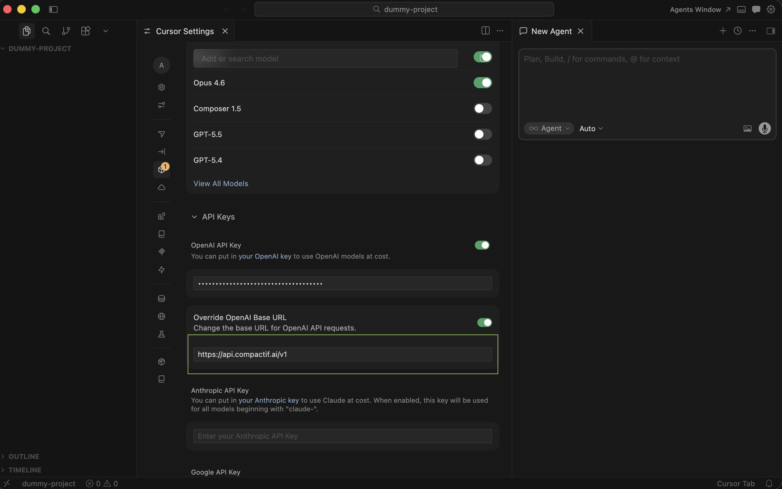Split the editor with the layout icon
782x489 pixels.
[x=485, y=31]
